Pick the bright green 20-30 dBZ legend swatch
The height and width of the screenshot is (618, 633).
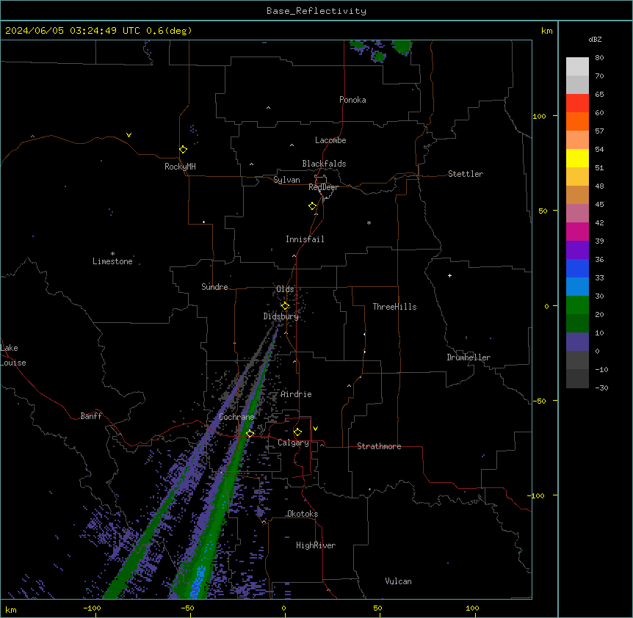[577, 305]
